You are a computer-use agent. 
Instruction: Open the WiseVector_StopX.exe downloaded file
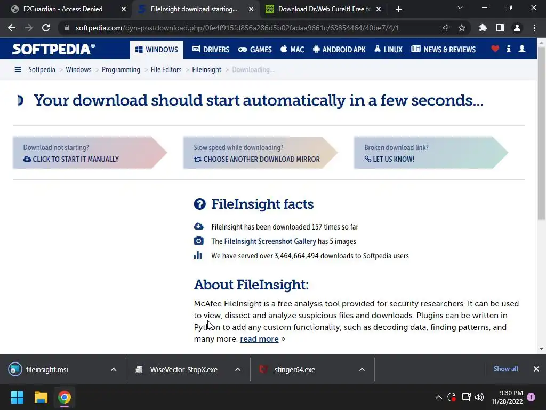184,369
